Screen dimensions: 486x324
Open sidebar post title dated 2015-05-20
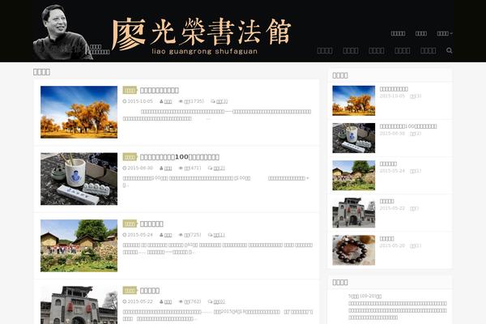point(387,238)
